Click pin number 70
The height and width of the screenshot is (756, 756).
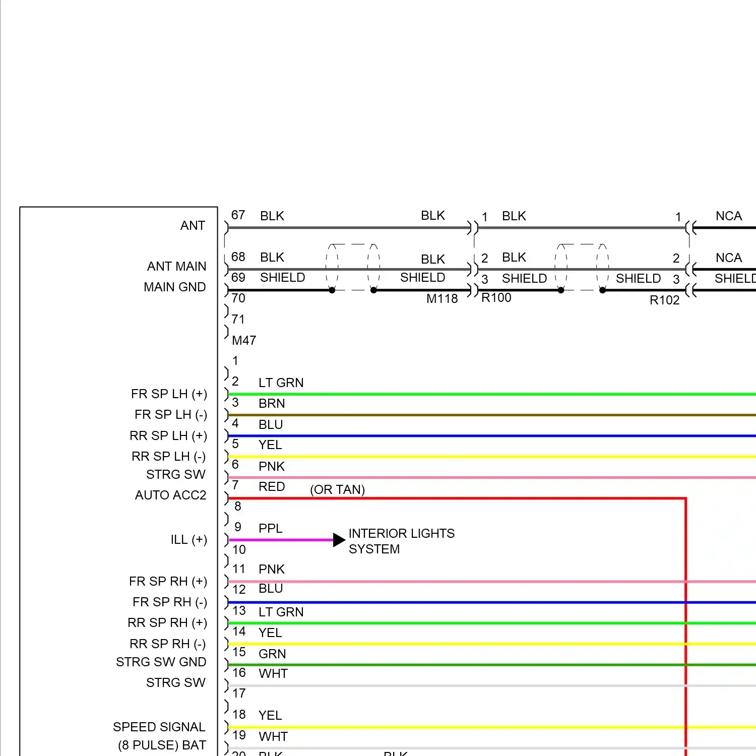(x=238, y=298)
